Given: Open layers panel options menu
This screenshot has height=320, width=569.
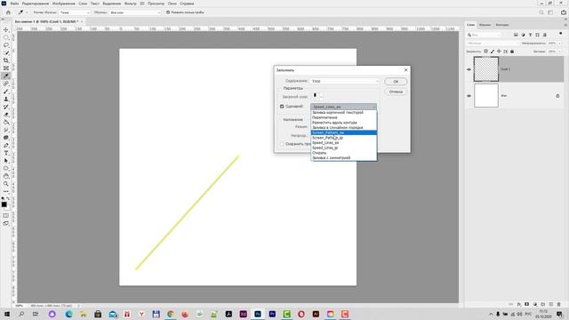Looking at the screenshot, I should coord(565,25).
